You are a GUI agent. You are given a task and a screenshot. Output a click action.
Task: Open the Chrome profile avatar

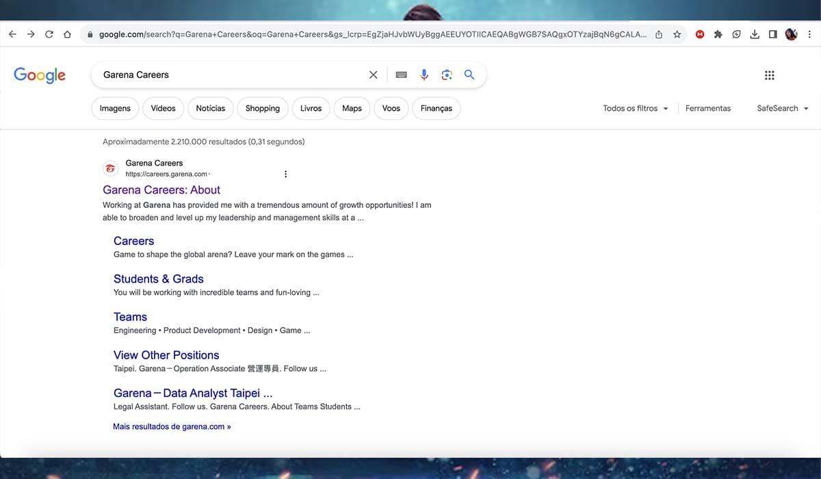(x=791, y=34)
